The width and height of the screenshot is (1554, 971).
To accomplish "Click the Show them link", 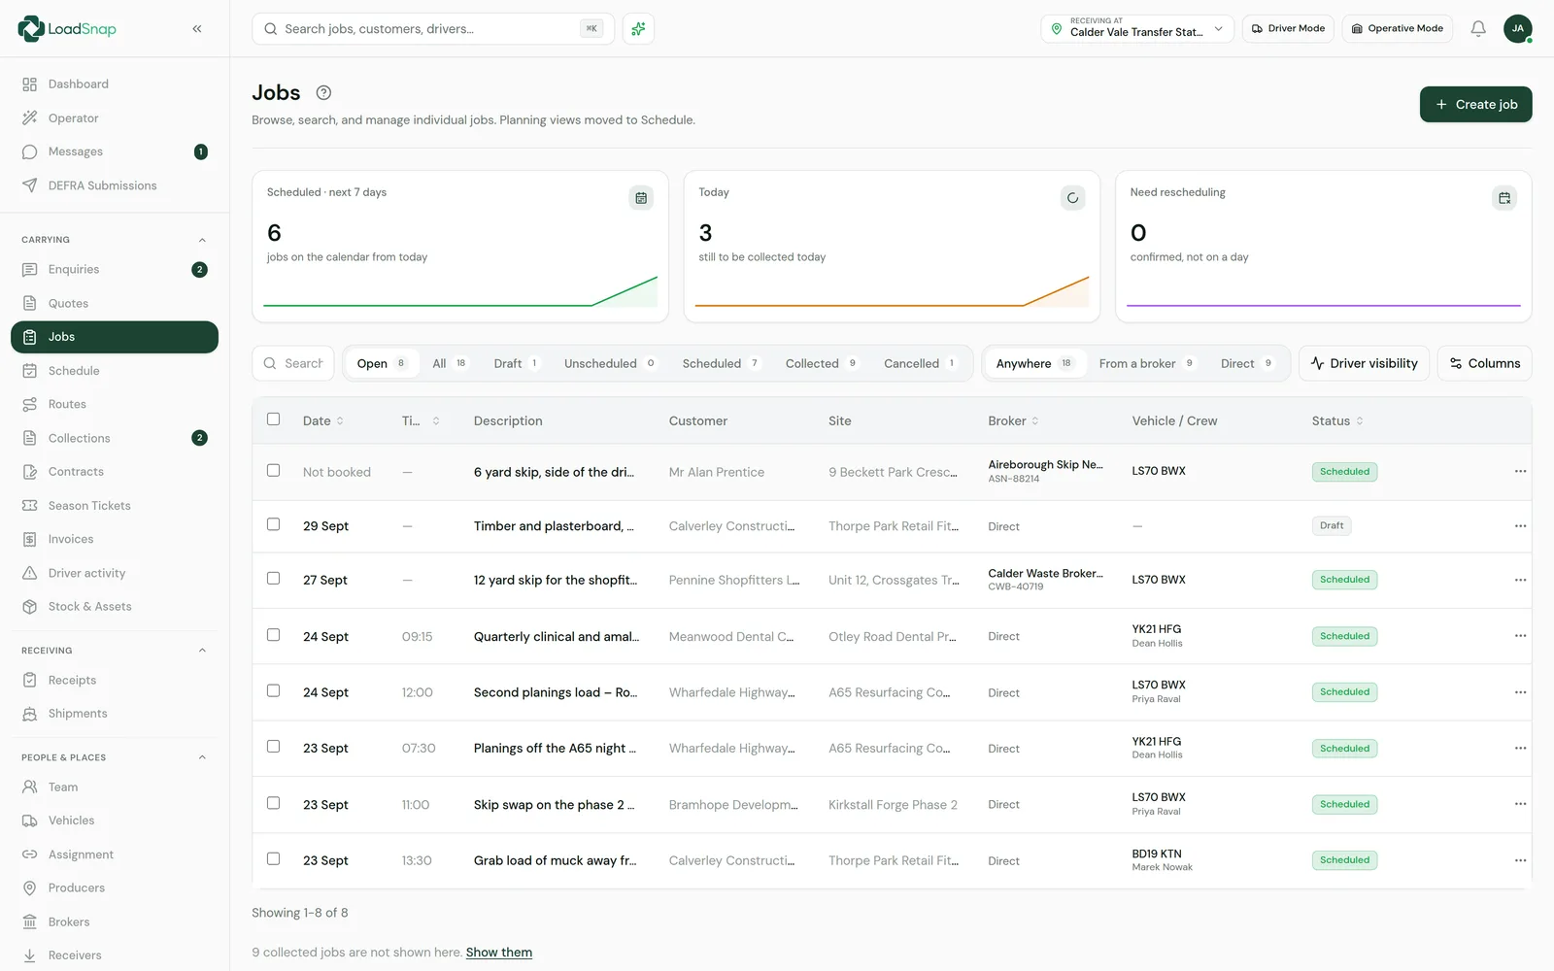I will coord(499,953).
